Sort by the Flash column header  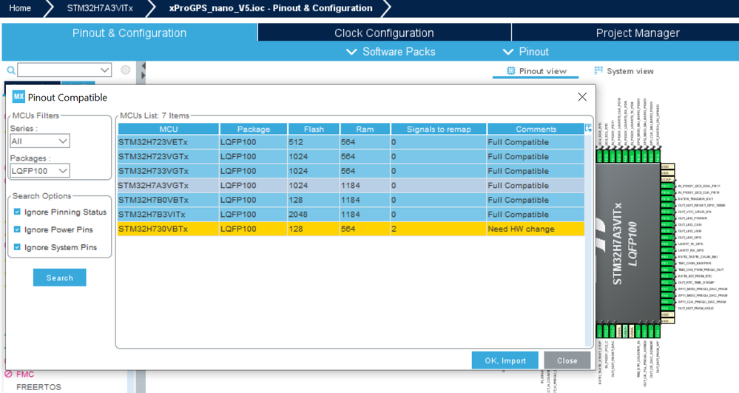click(x=314, y=129)
